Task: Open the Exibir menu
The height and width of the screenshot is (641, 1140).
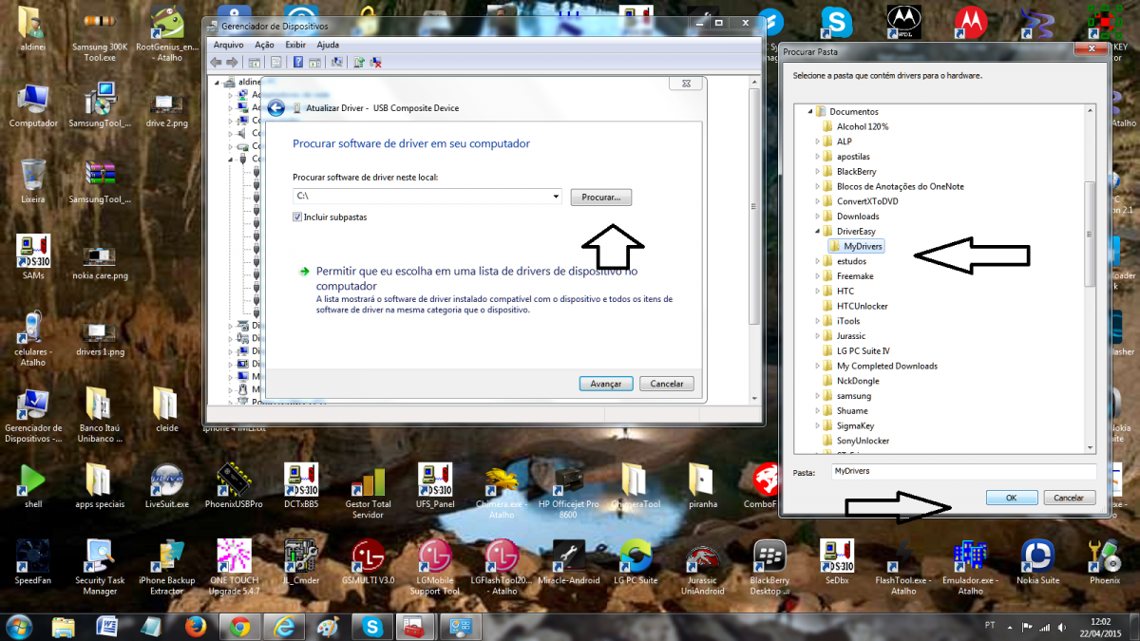Action: pyautogui.click(x=295, y=45)
